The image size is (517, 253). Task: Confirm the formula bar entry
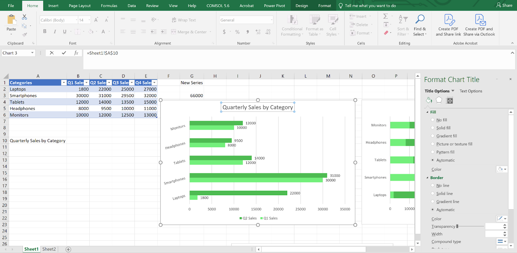point(64,53)
